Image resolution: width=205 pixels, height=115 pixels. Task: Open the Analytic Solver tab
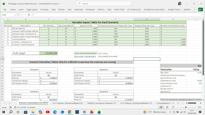click(174, 10)
